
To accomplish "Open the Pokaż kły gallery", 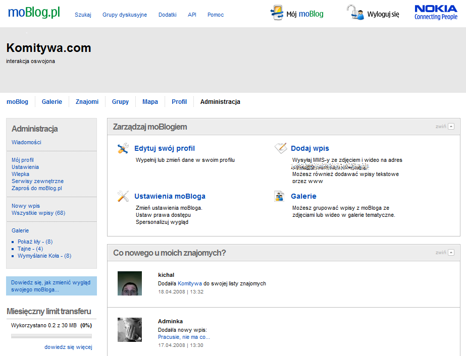I will [x=35, y=242].
